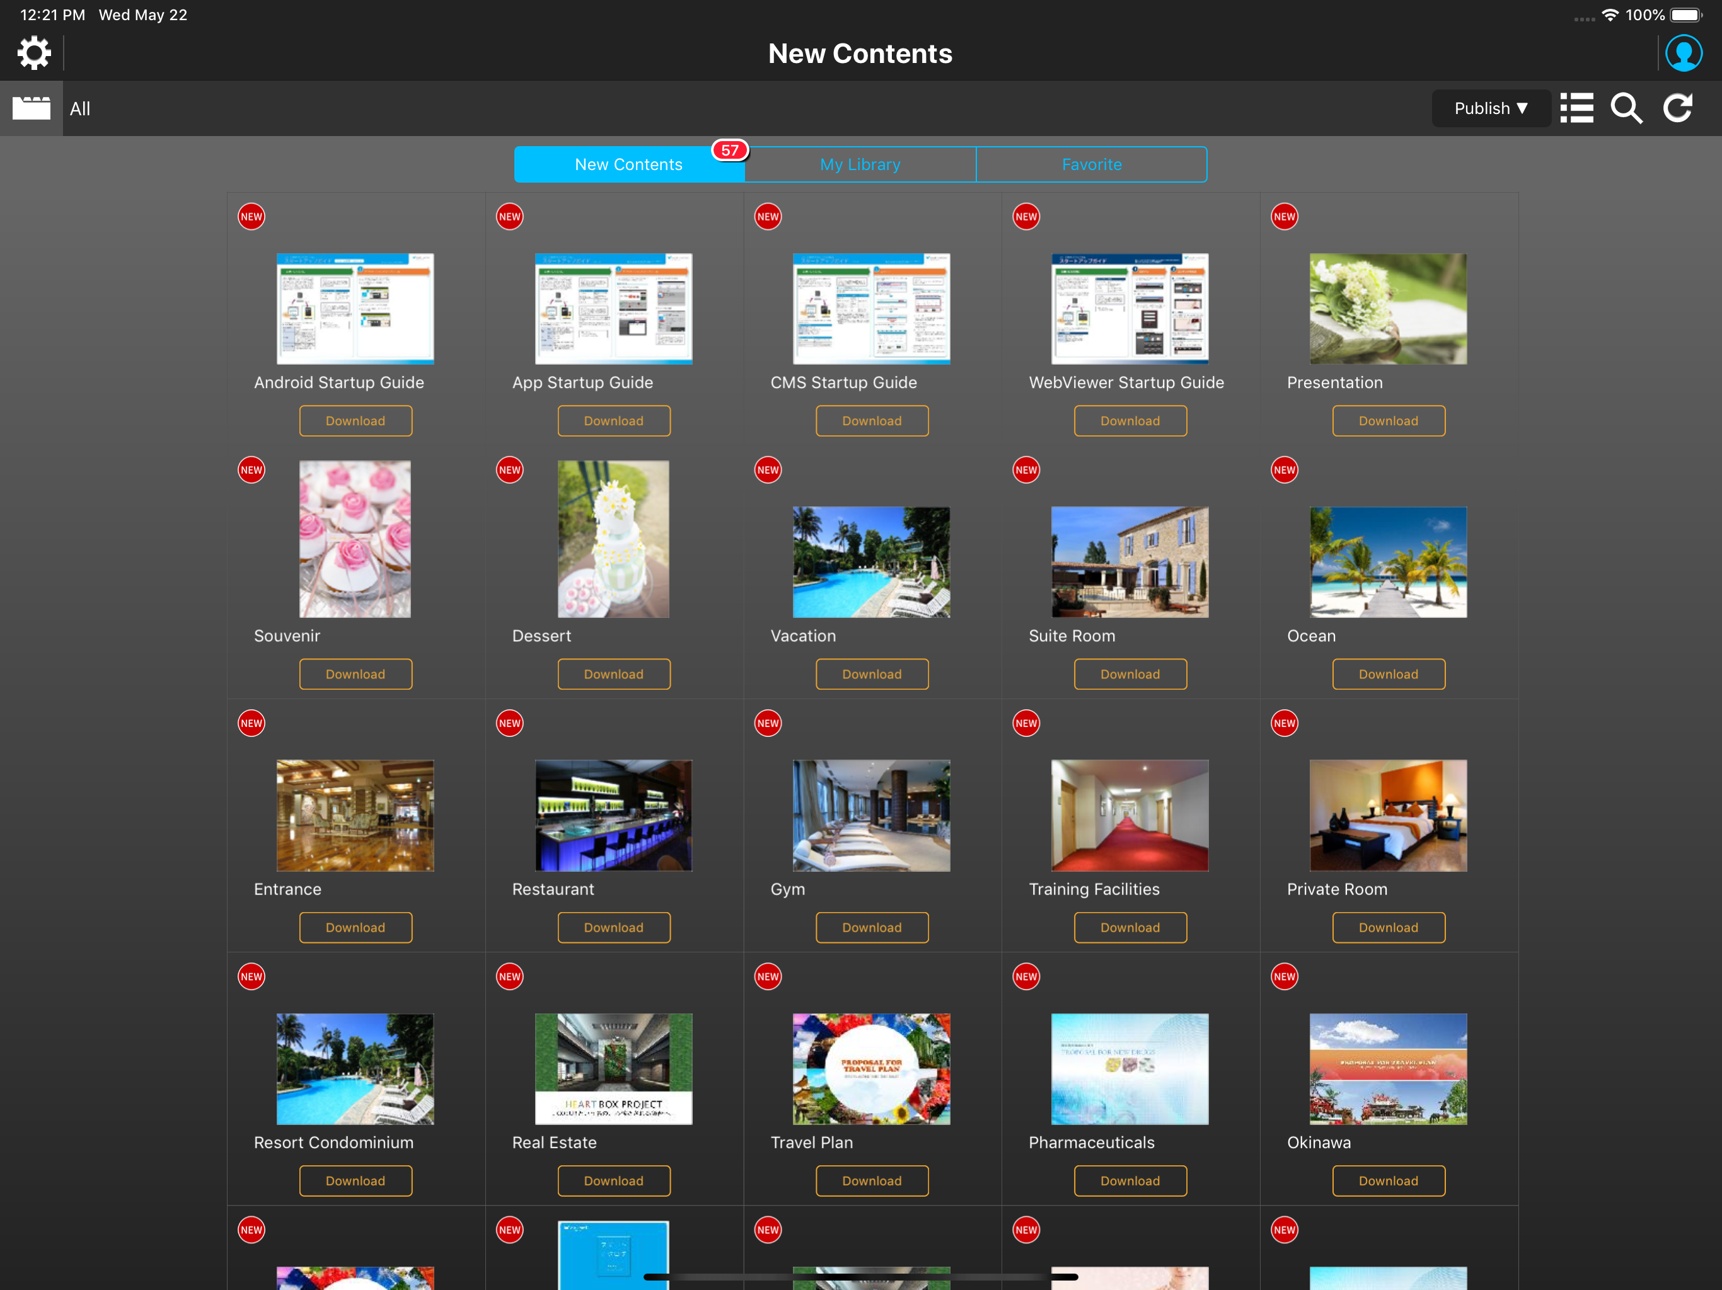
Task: Download the Ocean content
Action: pyautogui.click(x=1388, y=674)
